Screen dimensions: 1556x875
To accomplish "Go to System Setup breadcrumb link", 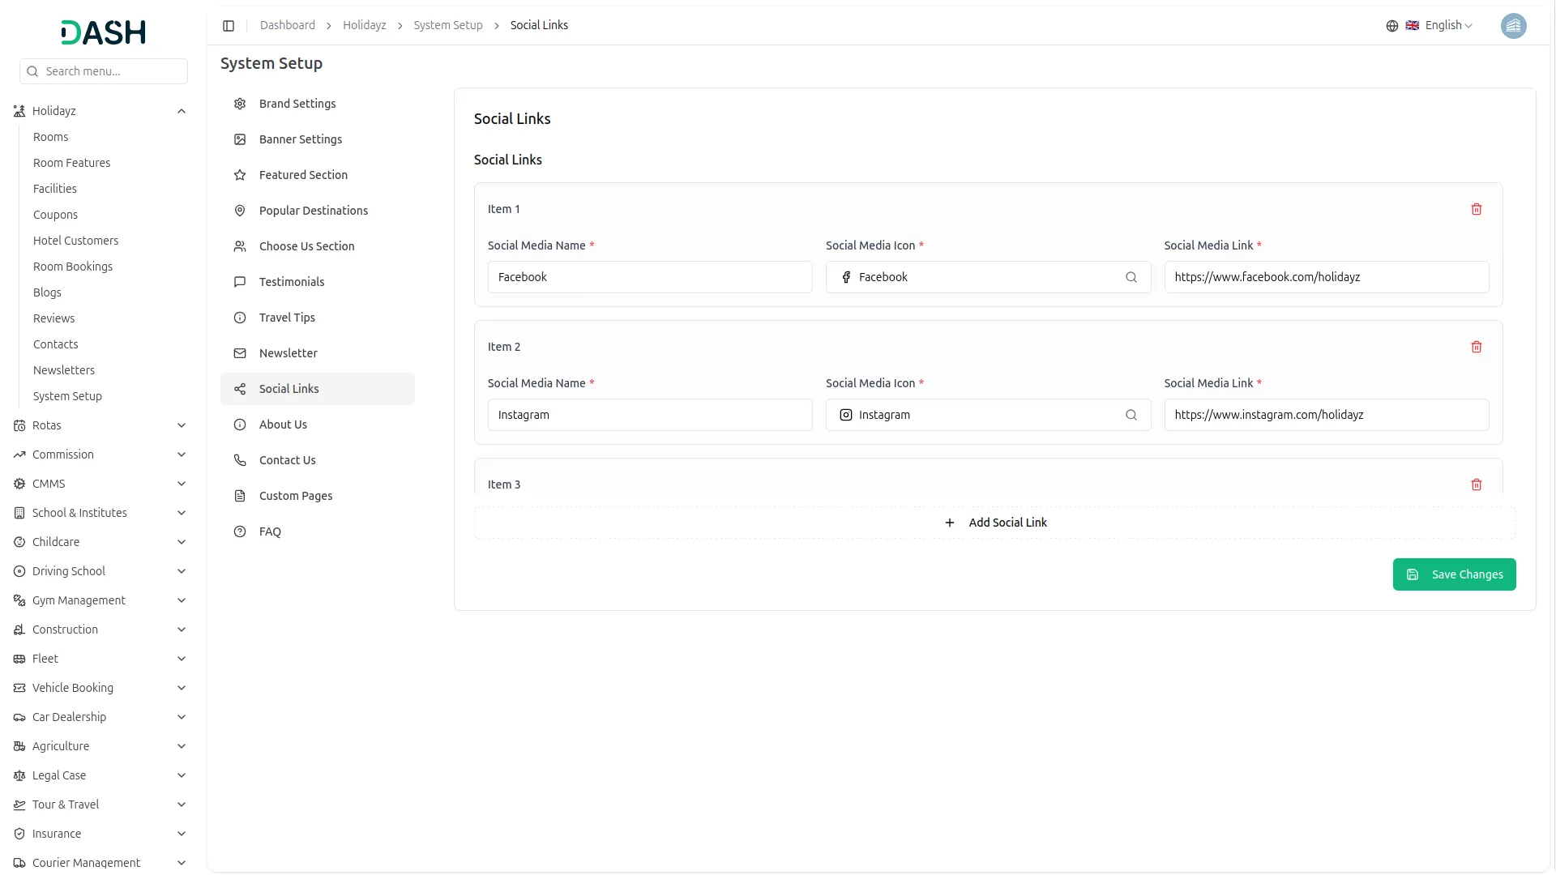I will pos(448,25).
